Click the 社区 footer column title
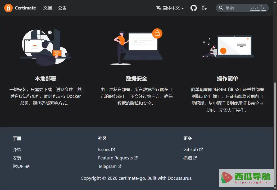Viewport: 277px width, 190px height. 102,138
